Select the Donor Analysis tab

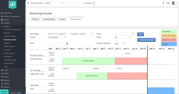tap(76, 19)
